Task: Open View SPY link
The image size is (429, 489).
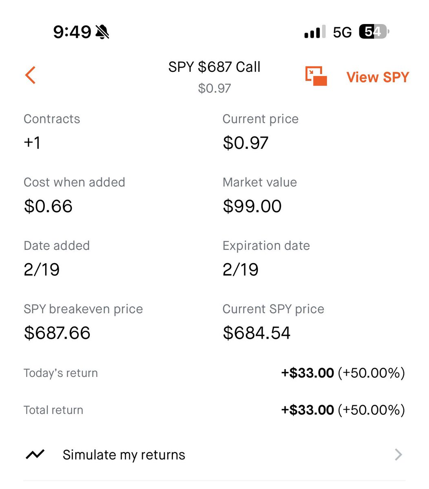Action: tap(378, 77)
